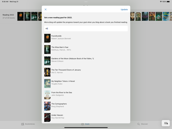Select Gardens of the Moon title text
This screenshot has height=129, width=172.
(x=73, y=59)
